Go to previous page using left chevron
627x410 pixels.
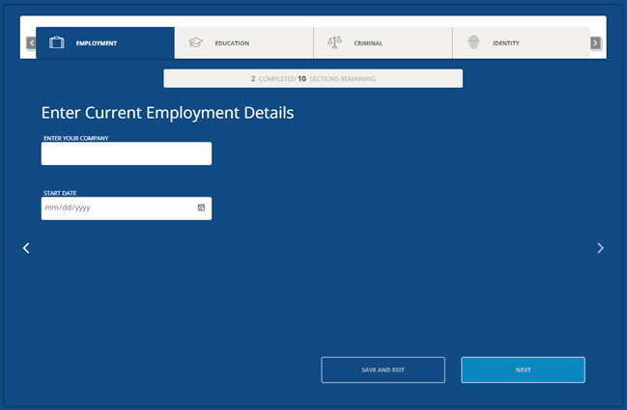point(26,248)
